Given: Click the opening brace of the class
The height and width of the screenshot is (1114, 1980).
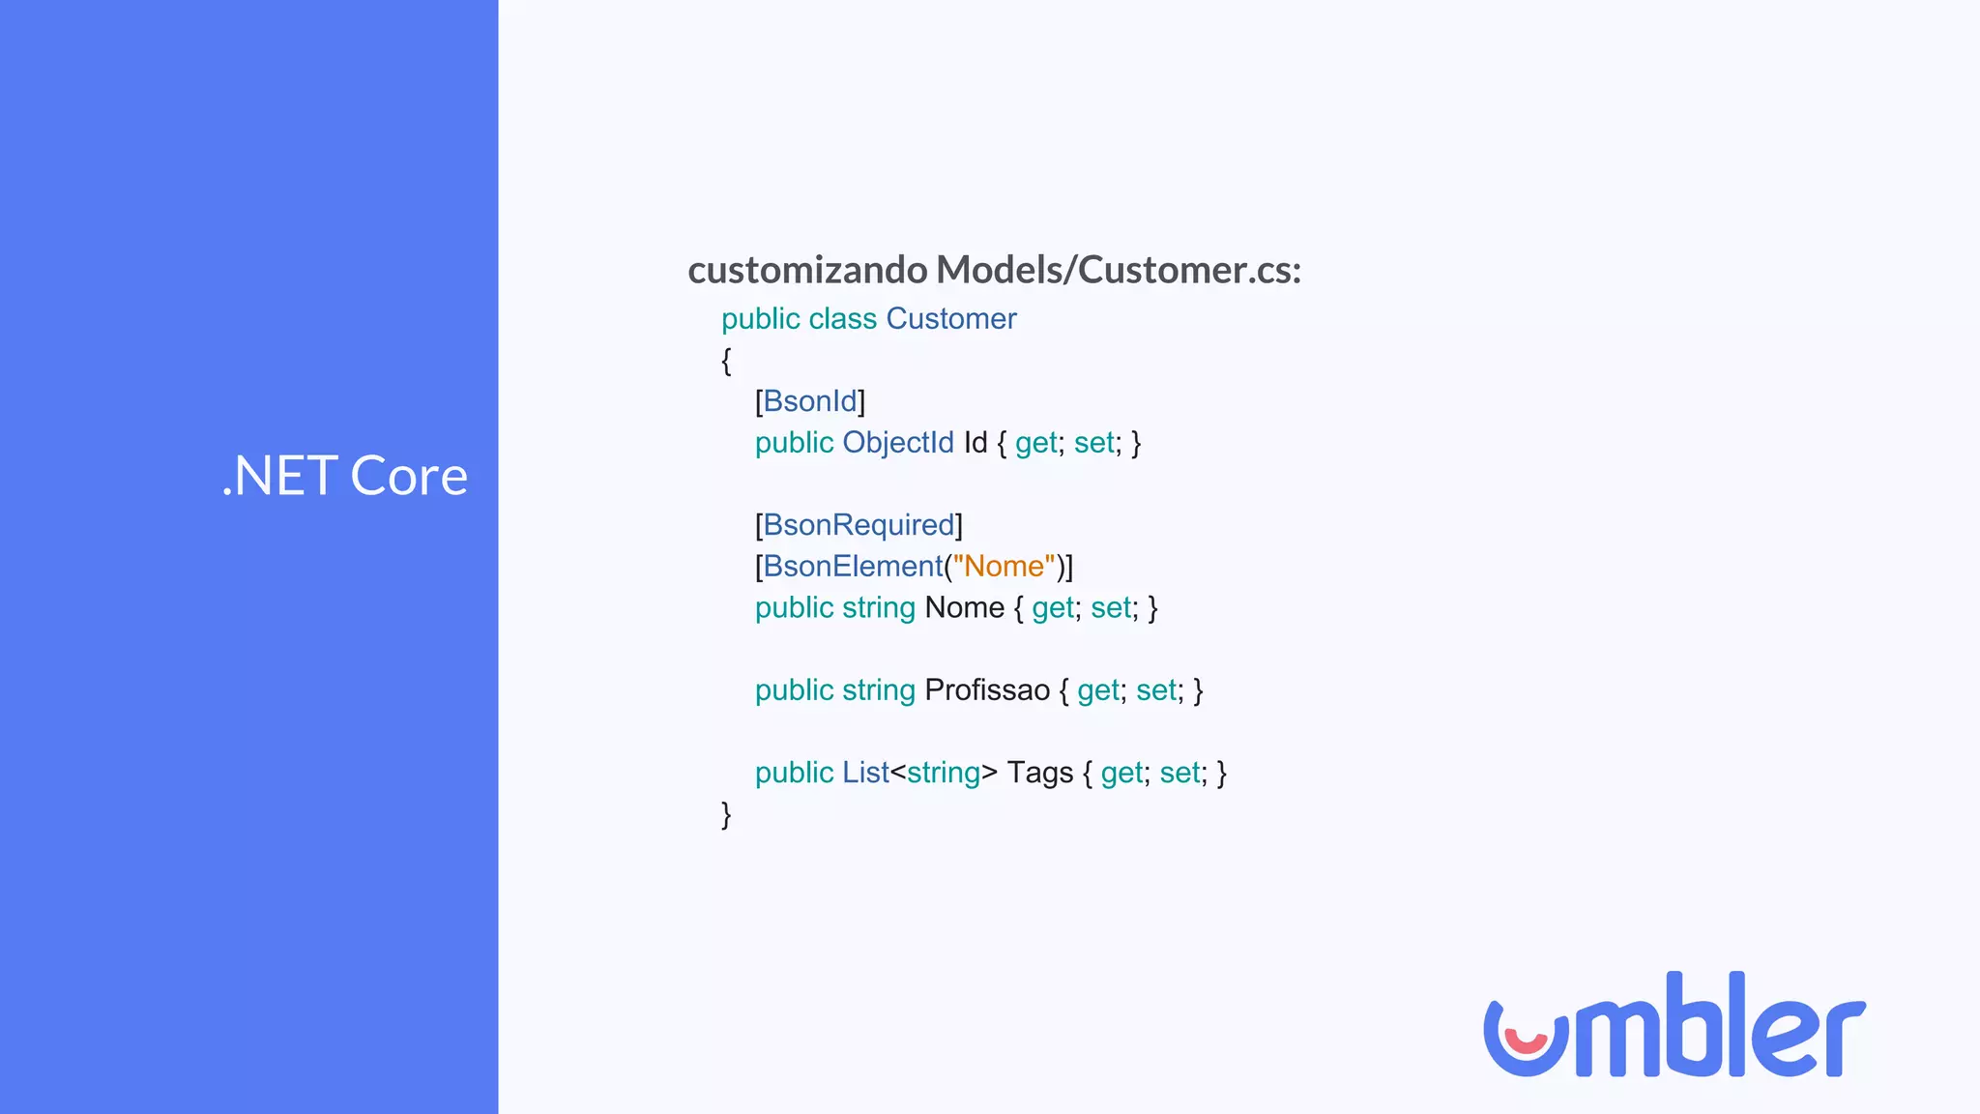Looking at the screenshot, I should click(726, 361).
